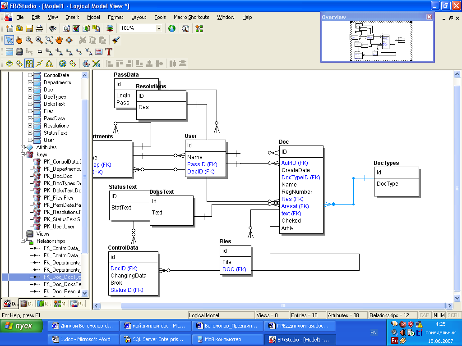Open the Insert menu
The height and width of the screenshot is (346, 462).
click(73, 17)
